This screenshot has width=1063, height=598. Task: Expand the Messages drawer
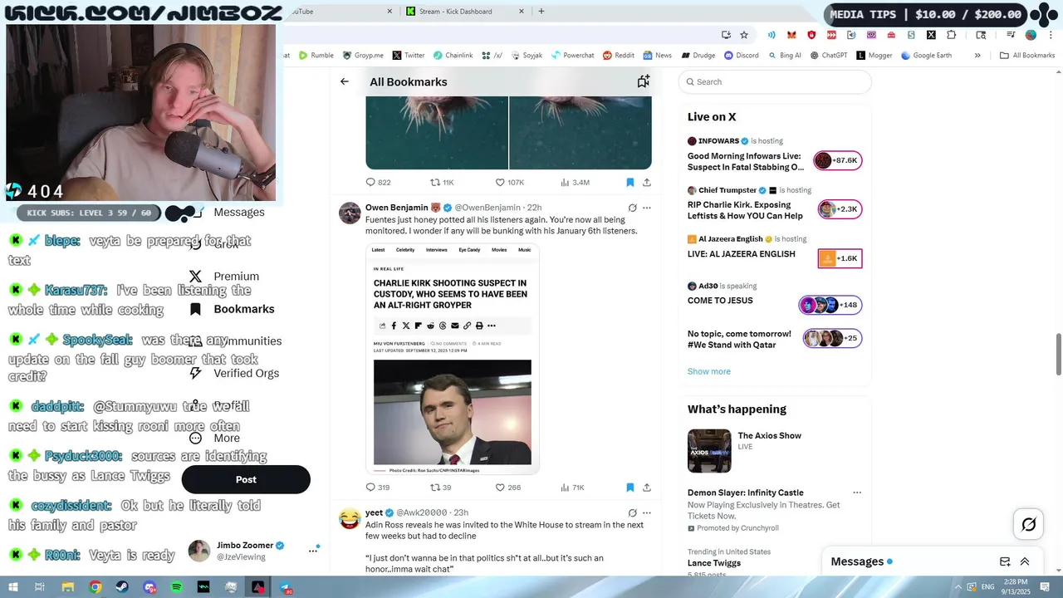coord(1025,561)
